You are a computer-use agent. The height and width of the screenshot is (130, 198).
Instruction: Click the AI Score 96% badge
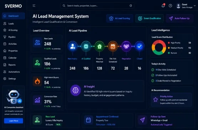[58, 125]
